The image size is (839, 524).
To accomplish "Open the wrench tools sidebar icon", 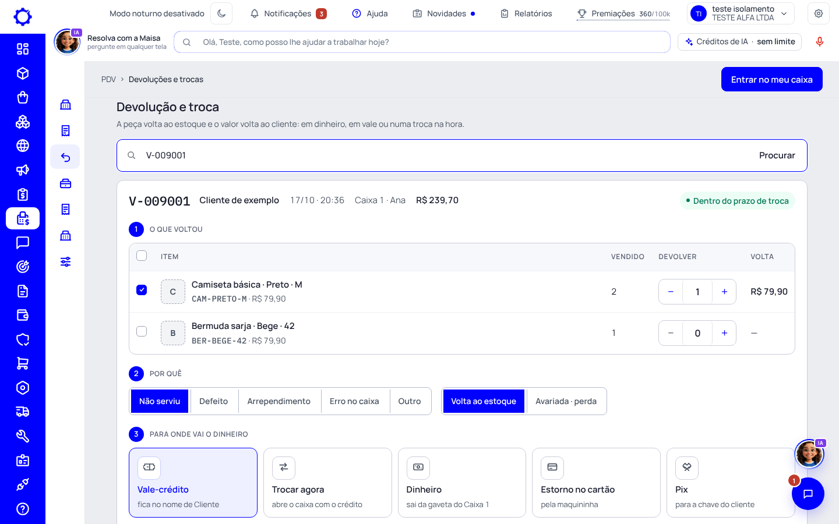I will coord(23,436).
